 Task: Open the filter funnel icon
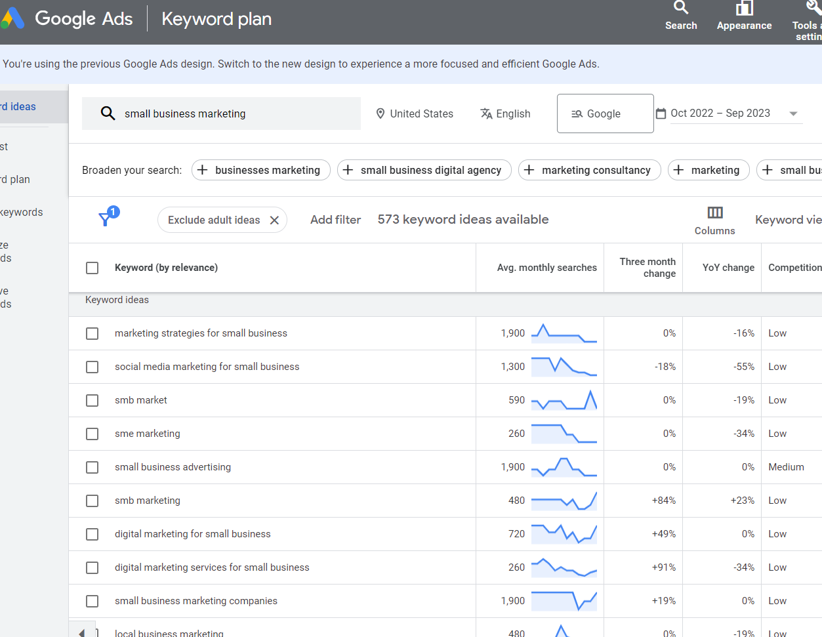[105, 219]
